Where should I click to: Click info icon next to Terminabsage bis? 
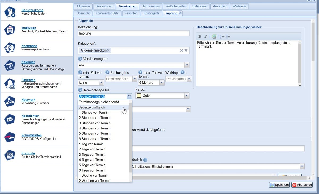80,90
